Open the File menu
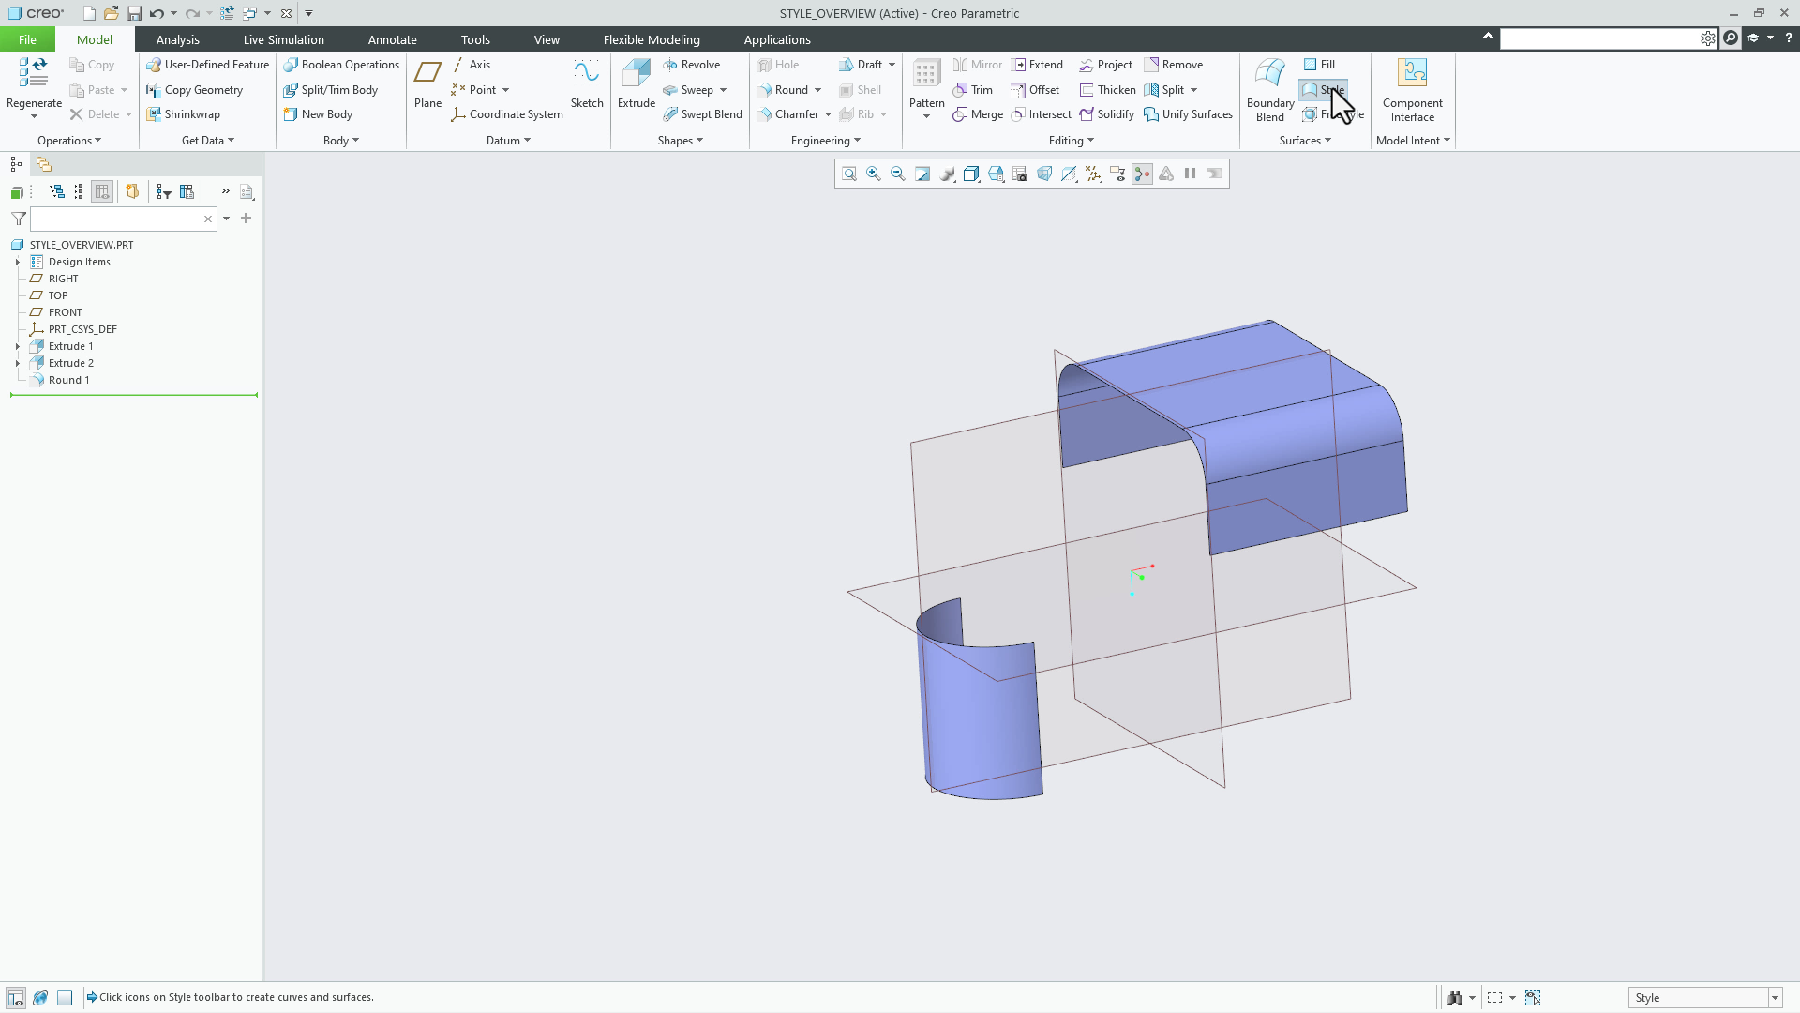This screenshot has width=1800, height=1013. (27, 39)
